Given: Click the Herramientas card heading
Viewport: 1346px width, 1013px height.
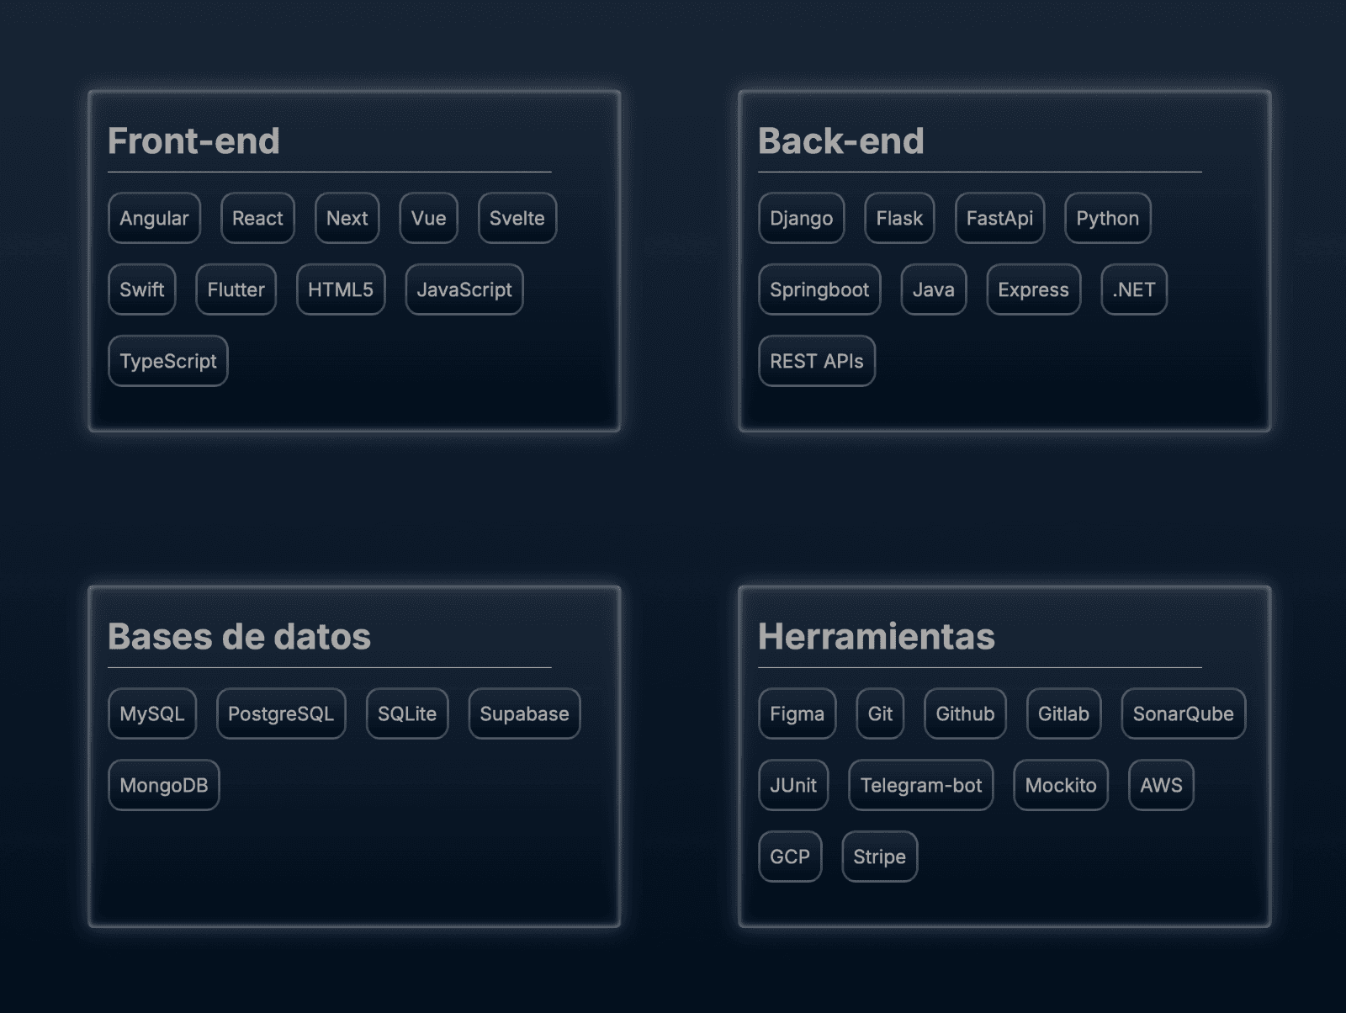Looking at the screenshot, I should pos(877,637).
